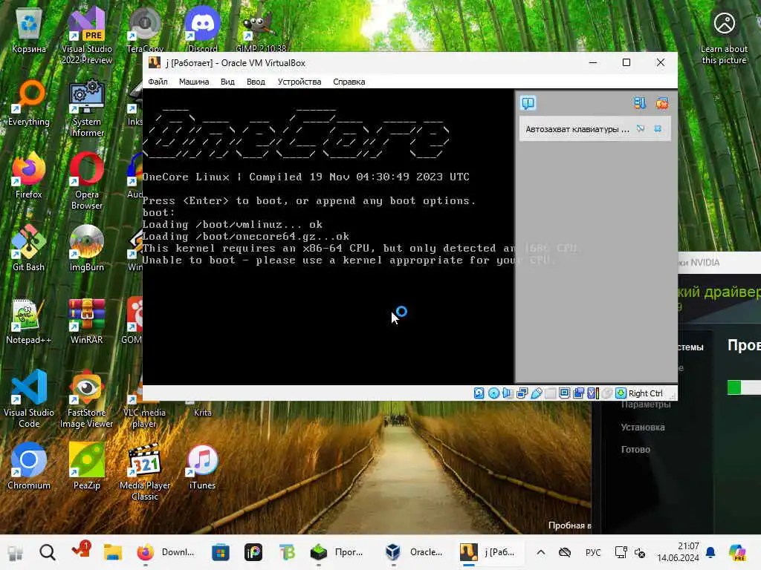Open the Справка menu
Image resolution: width=761 pixels, height=570 pixels.
349,82
